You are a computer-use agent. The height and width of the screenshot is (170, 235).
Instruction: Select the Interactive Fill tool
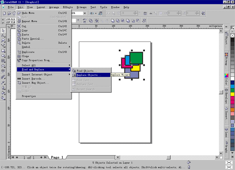(x=3, y=98)
